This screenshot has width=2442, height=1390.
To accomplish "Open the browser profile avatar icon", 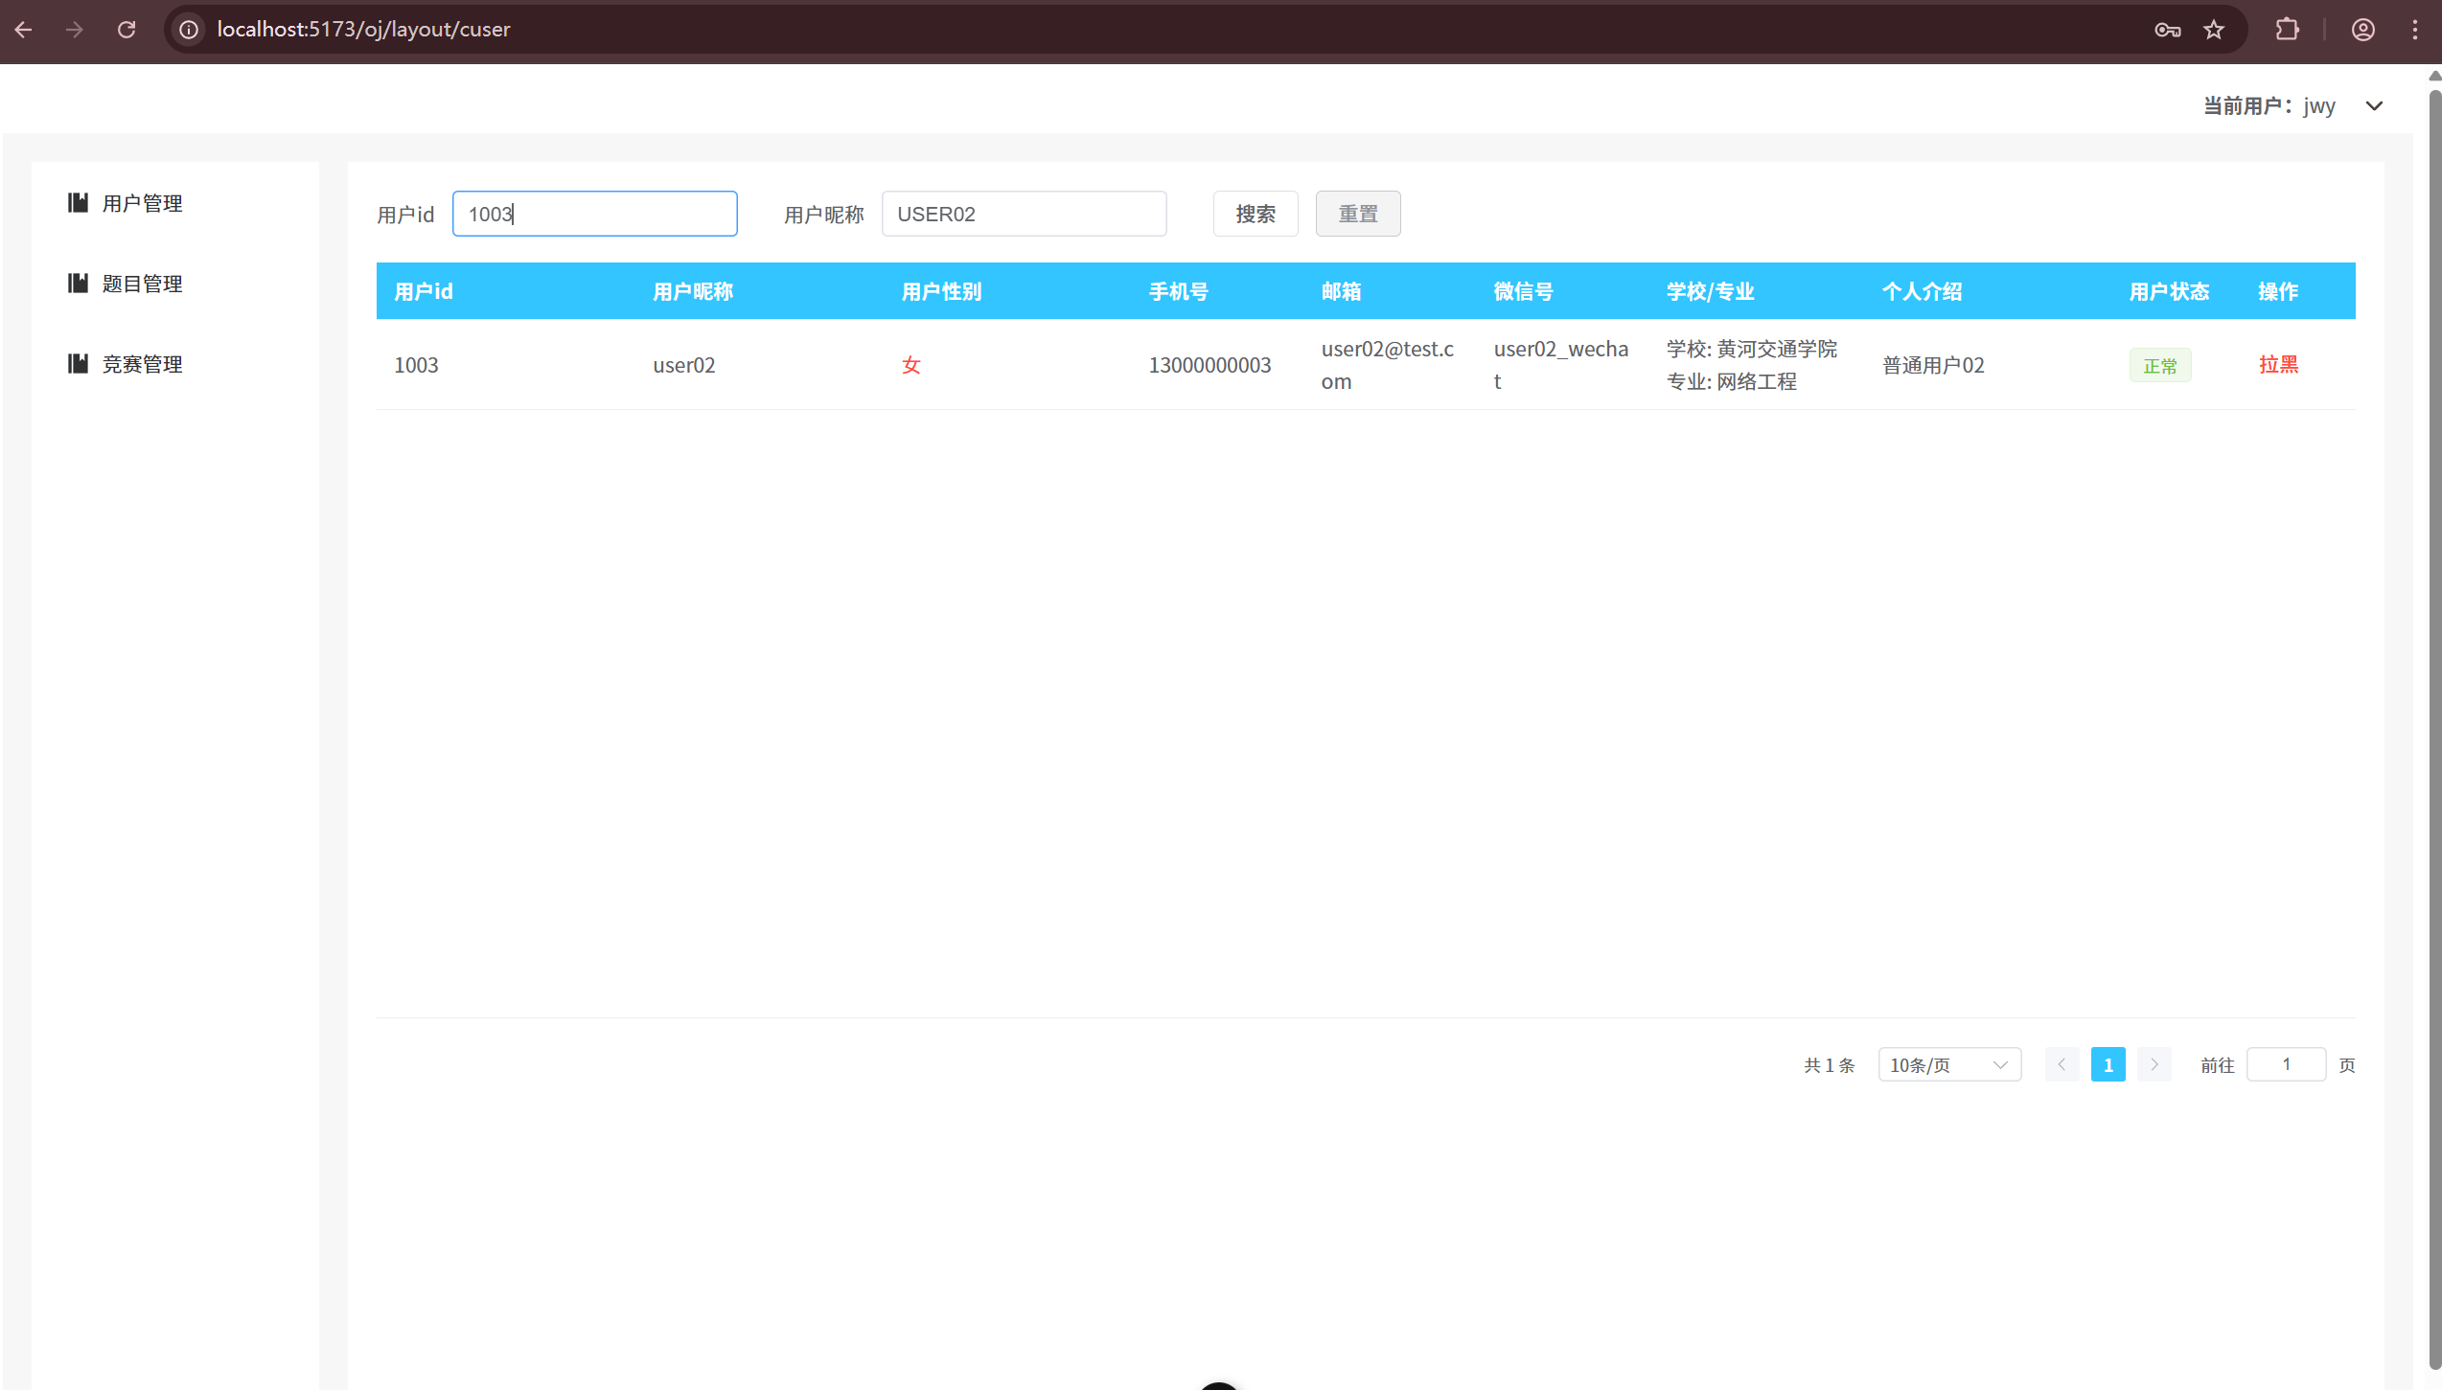I will tap(2362, 30).
